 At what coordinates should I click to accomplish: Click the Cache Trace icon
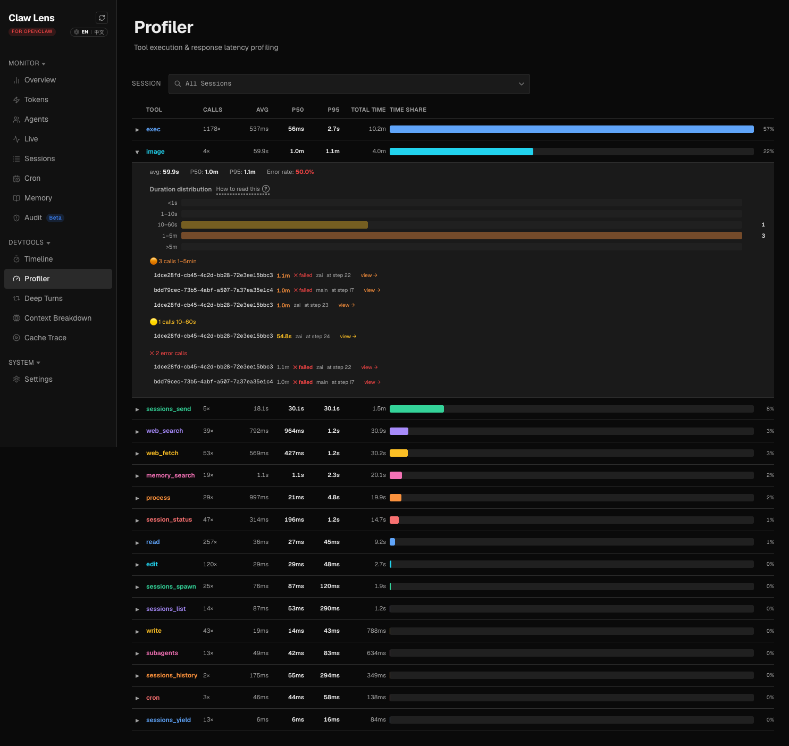click(x=16, y=338)
